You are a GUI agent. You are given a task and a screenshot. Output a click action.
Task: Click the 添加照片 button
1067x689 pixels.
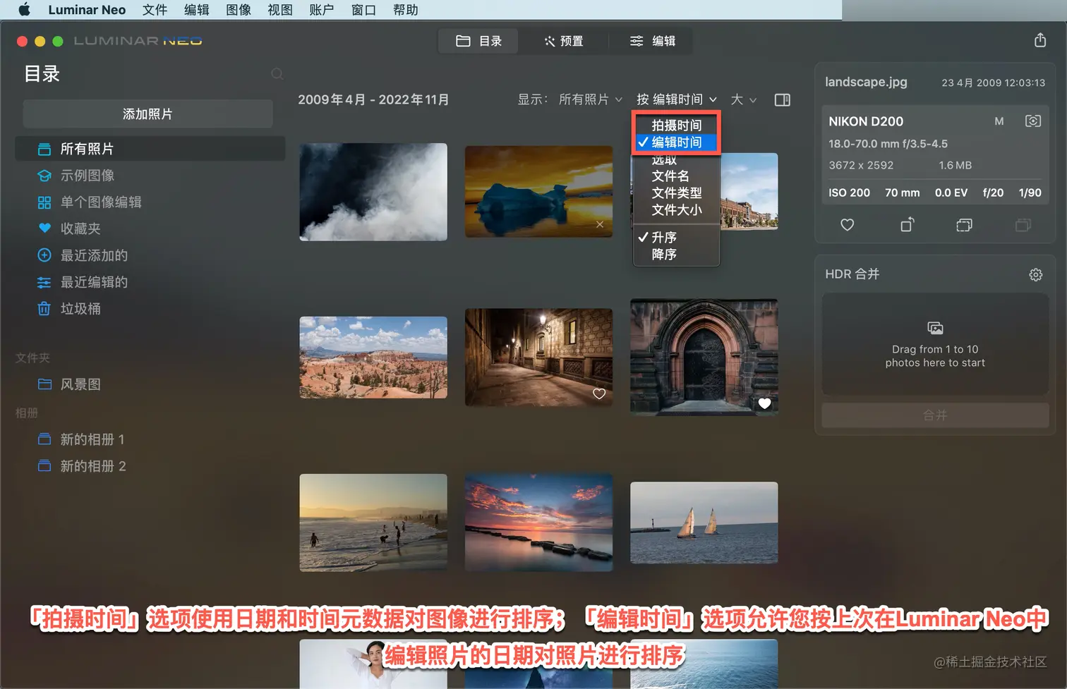[147, 114]
